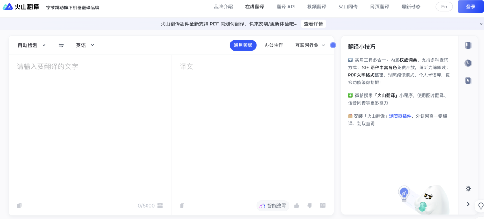The height and width of the screenshot is (219, 484).
Task: Dismiss the announcement banner with the X
Action: coord(481,24)
